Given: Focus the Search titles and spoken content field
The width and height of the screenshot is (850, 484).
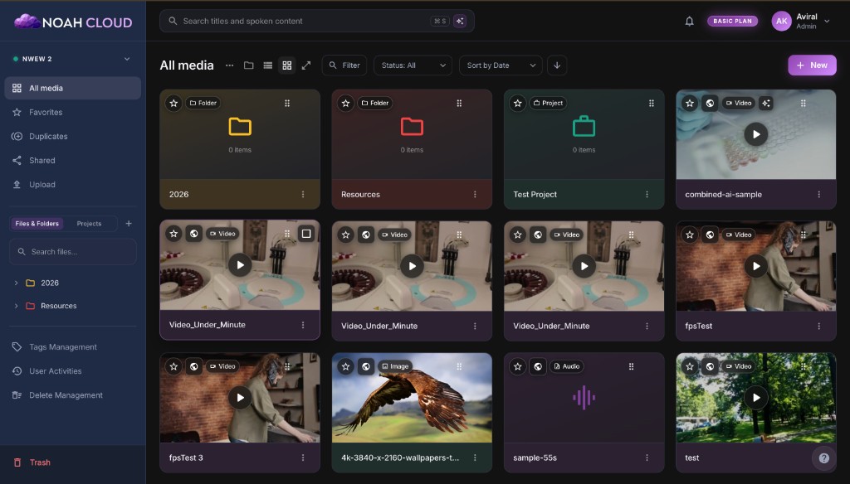Looking at the screenshot, I should [316, 21].
